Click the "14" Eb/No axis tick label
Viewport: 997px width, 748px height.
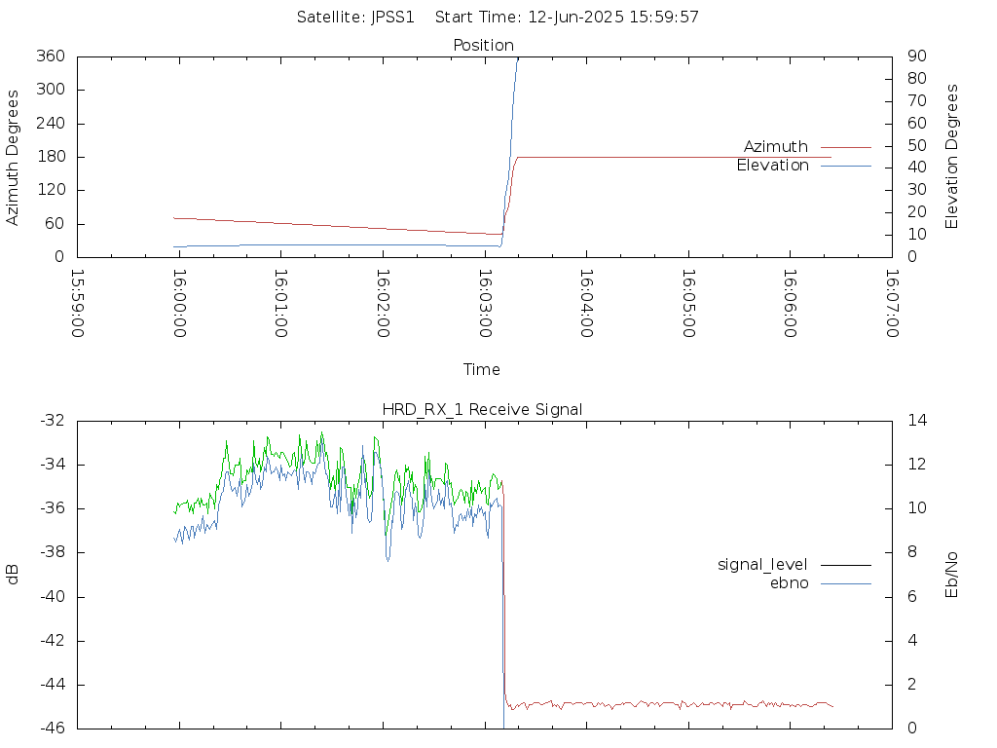pyautogui.click(x=917, y=421)
